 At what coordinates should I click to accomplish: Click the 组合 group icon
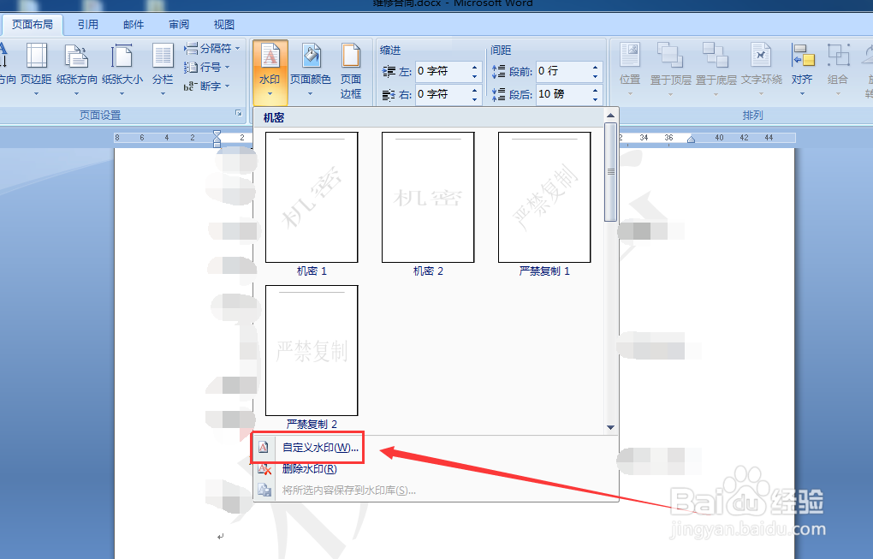click(838, 55)
